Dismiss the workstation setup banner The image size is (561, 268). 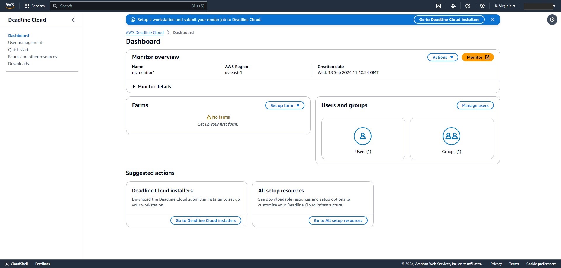click(x=493, y=19)
